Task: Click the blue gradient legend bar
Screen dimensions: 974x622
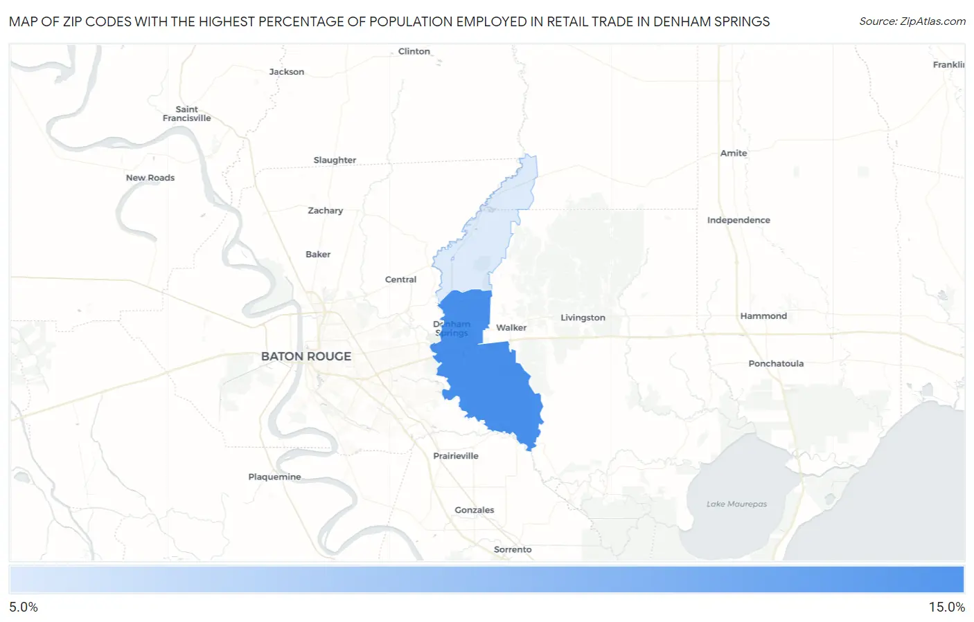Action: [487, 579]
